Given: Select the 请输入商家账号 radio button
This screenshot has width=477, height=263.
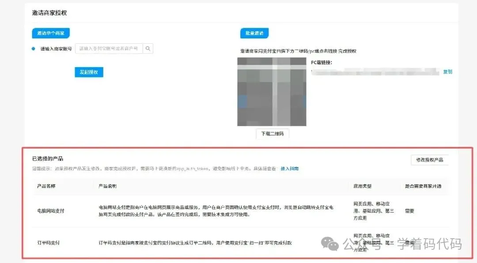Looking at the screenshot, I should tap(34, 48).
